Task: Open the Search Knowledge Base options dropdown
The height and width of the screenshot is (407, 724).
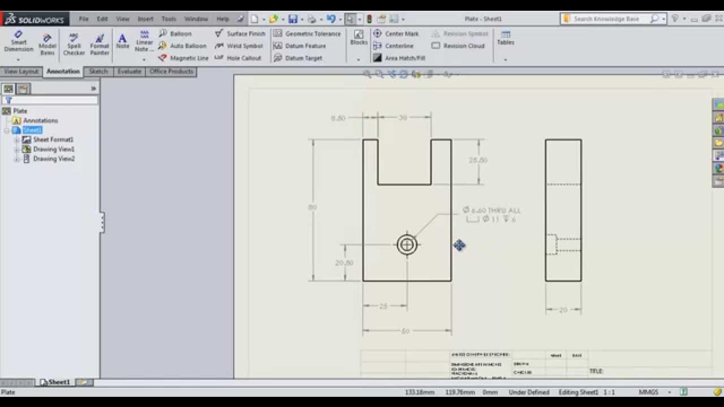Action: [x=664, y=19]
